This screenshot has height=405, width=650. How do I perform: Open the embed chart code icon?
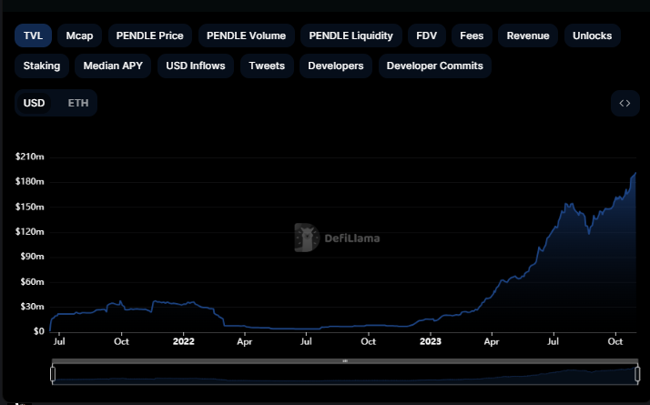[x=625, y=103]
